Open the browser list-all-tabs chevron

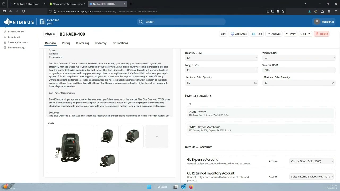click(305, 4)
